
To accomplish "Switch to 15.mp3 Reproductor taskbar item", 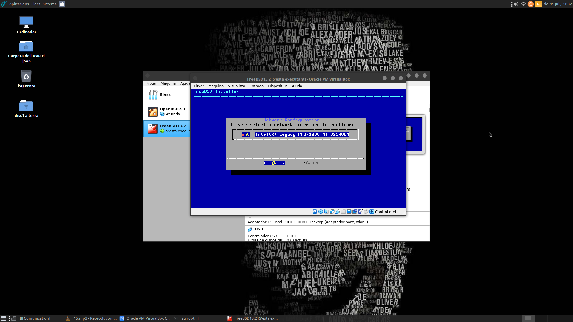I will [91, 318].
